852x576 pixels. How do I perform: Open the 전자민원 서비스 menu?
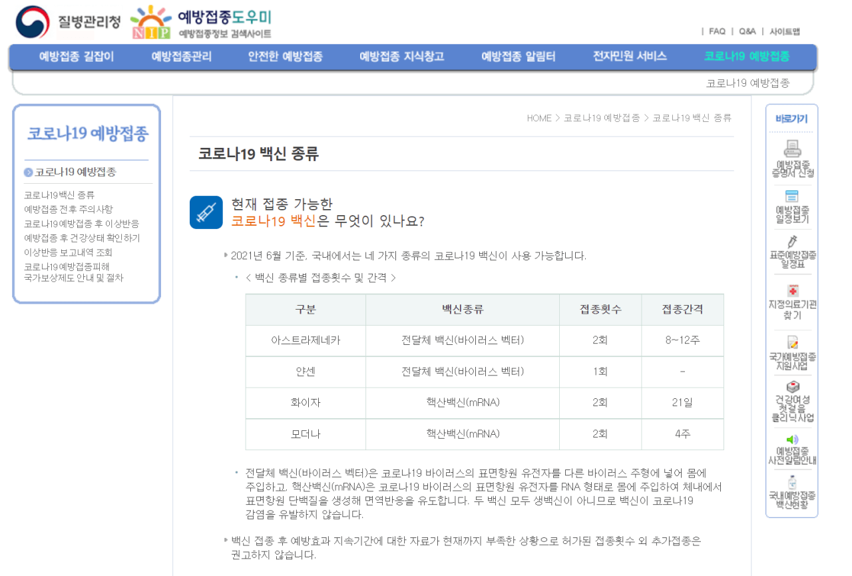pos(630,57)
